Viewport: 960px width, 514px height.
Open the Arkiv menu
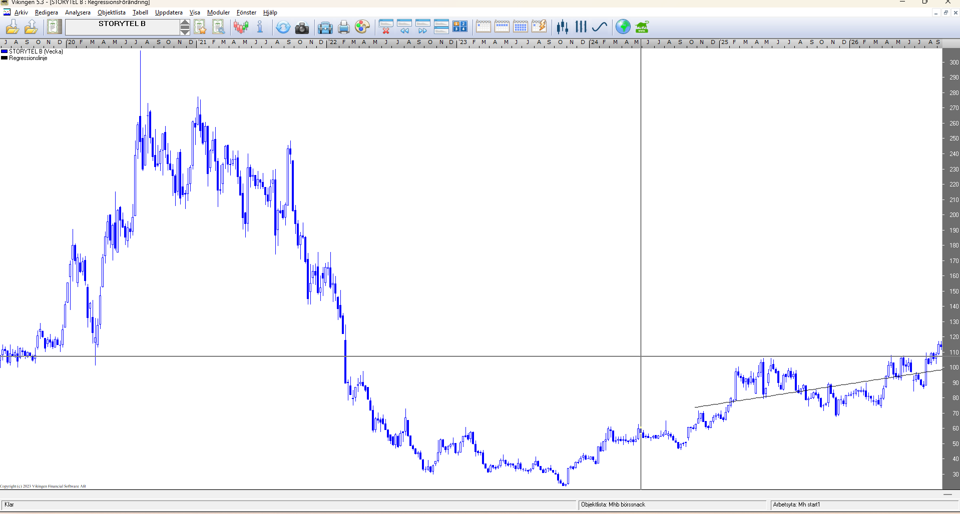point(21,12)
